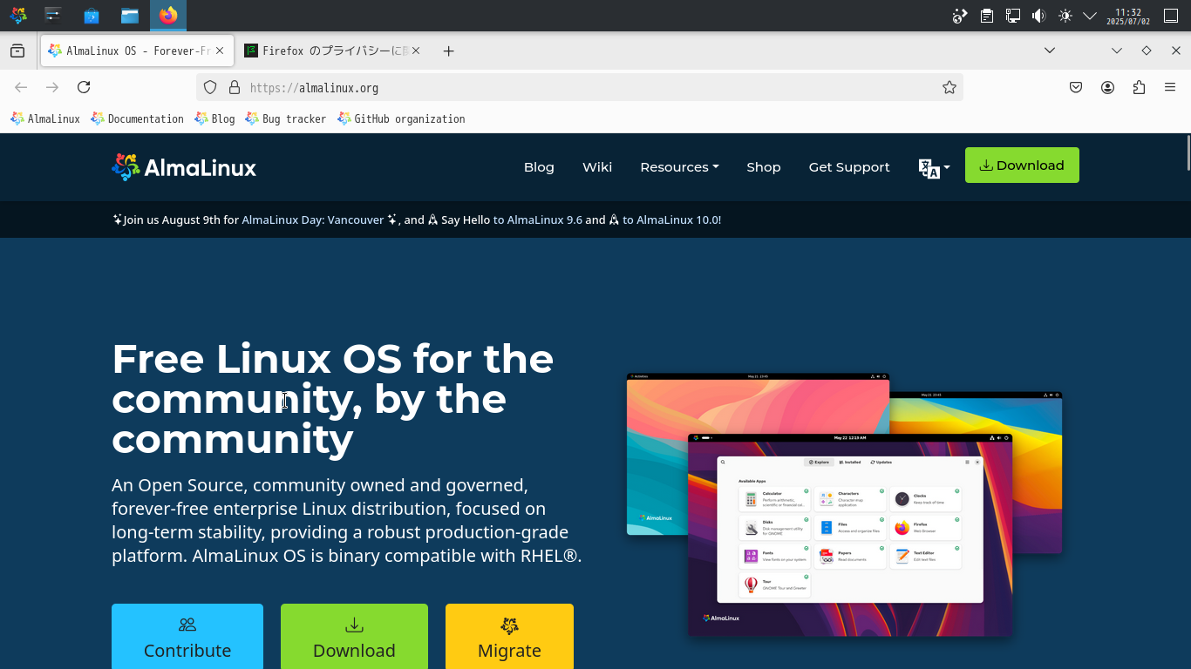Viewport: 1191px width, 669px height.
Task: Switch to the AlmaLinux OS tab
Action: coord(136,51)
